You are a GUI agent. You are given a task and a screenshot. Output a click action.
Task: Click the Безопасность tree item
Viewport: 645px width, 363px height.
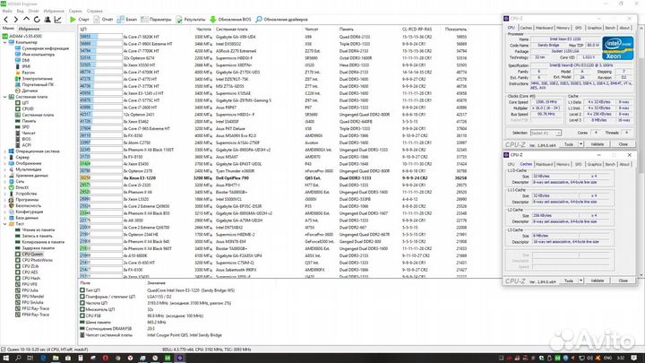pos(29,206)
